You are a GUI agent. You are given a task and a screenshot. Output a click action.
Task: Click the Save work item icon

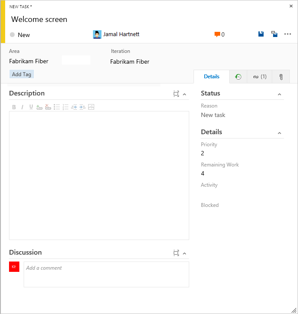pyautogui.click(x=261, y=34)
